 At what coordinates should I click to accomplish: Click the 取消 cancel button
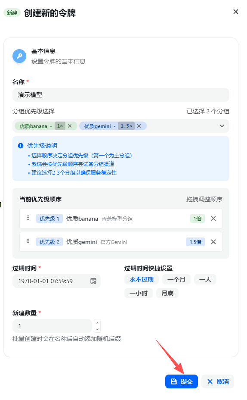(x=218, y=381)
